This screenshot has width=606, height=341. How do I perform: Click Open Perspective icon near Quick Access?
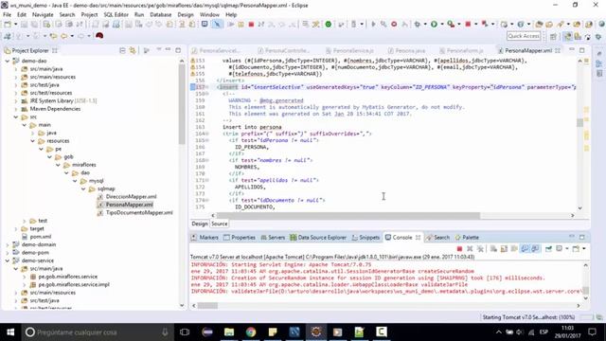tap(553, 36)
